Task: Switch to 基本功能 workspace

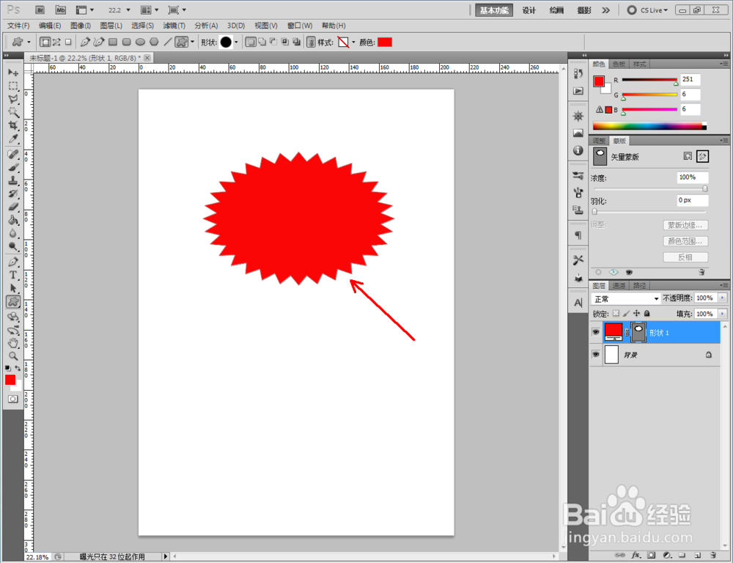Action: [x=494, y=10]
